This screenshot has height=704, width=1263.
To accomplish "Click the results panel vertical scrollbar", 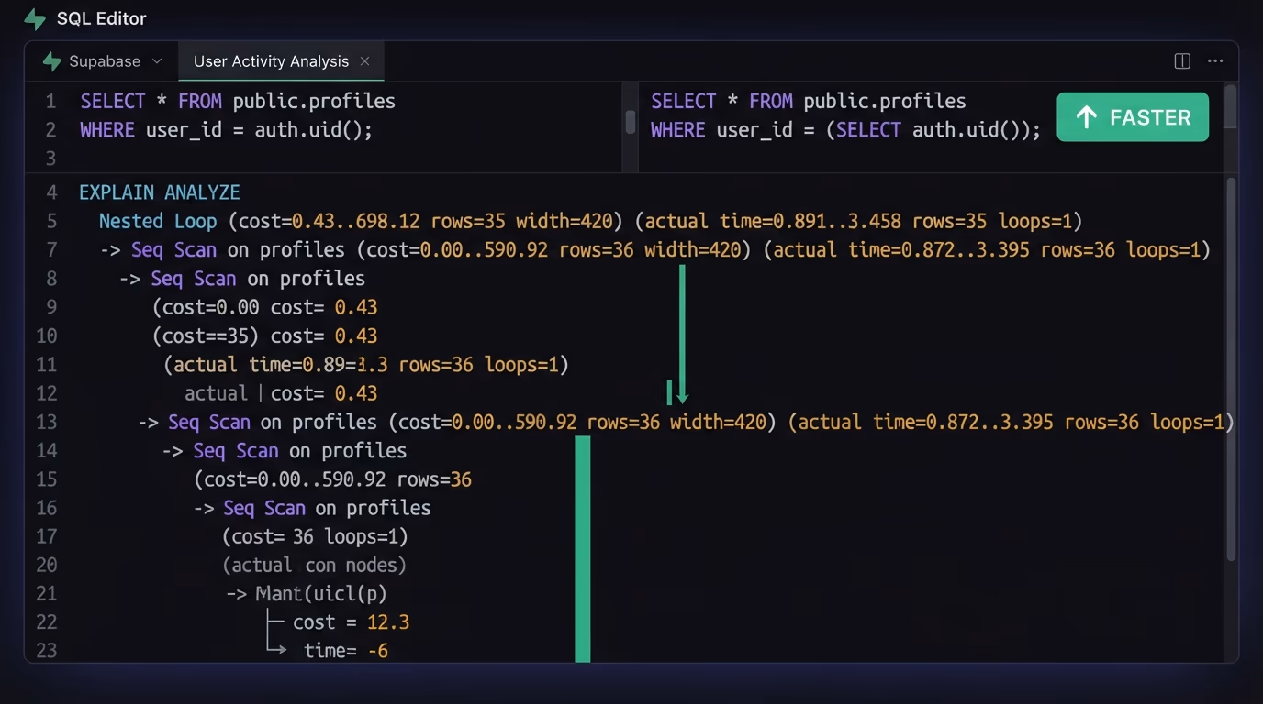I will click(x=1232, y=368).
